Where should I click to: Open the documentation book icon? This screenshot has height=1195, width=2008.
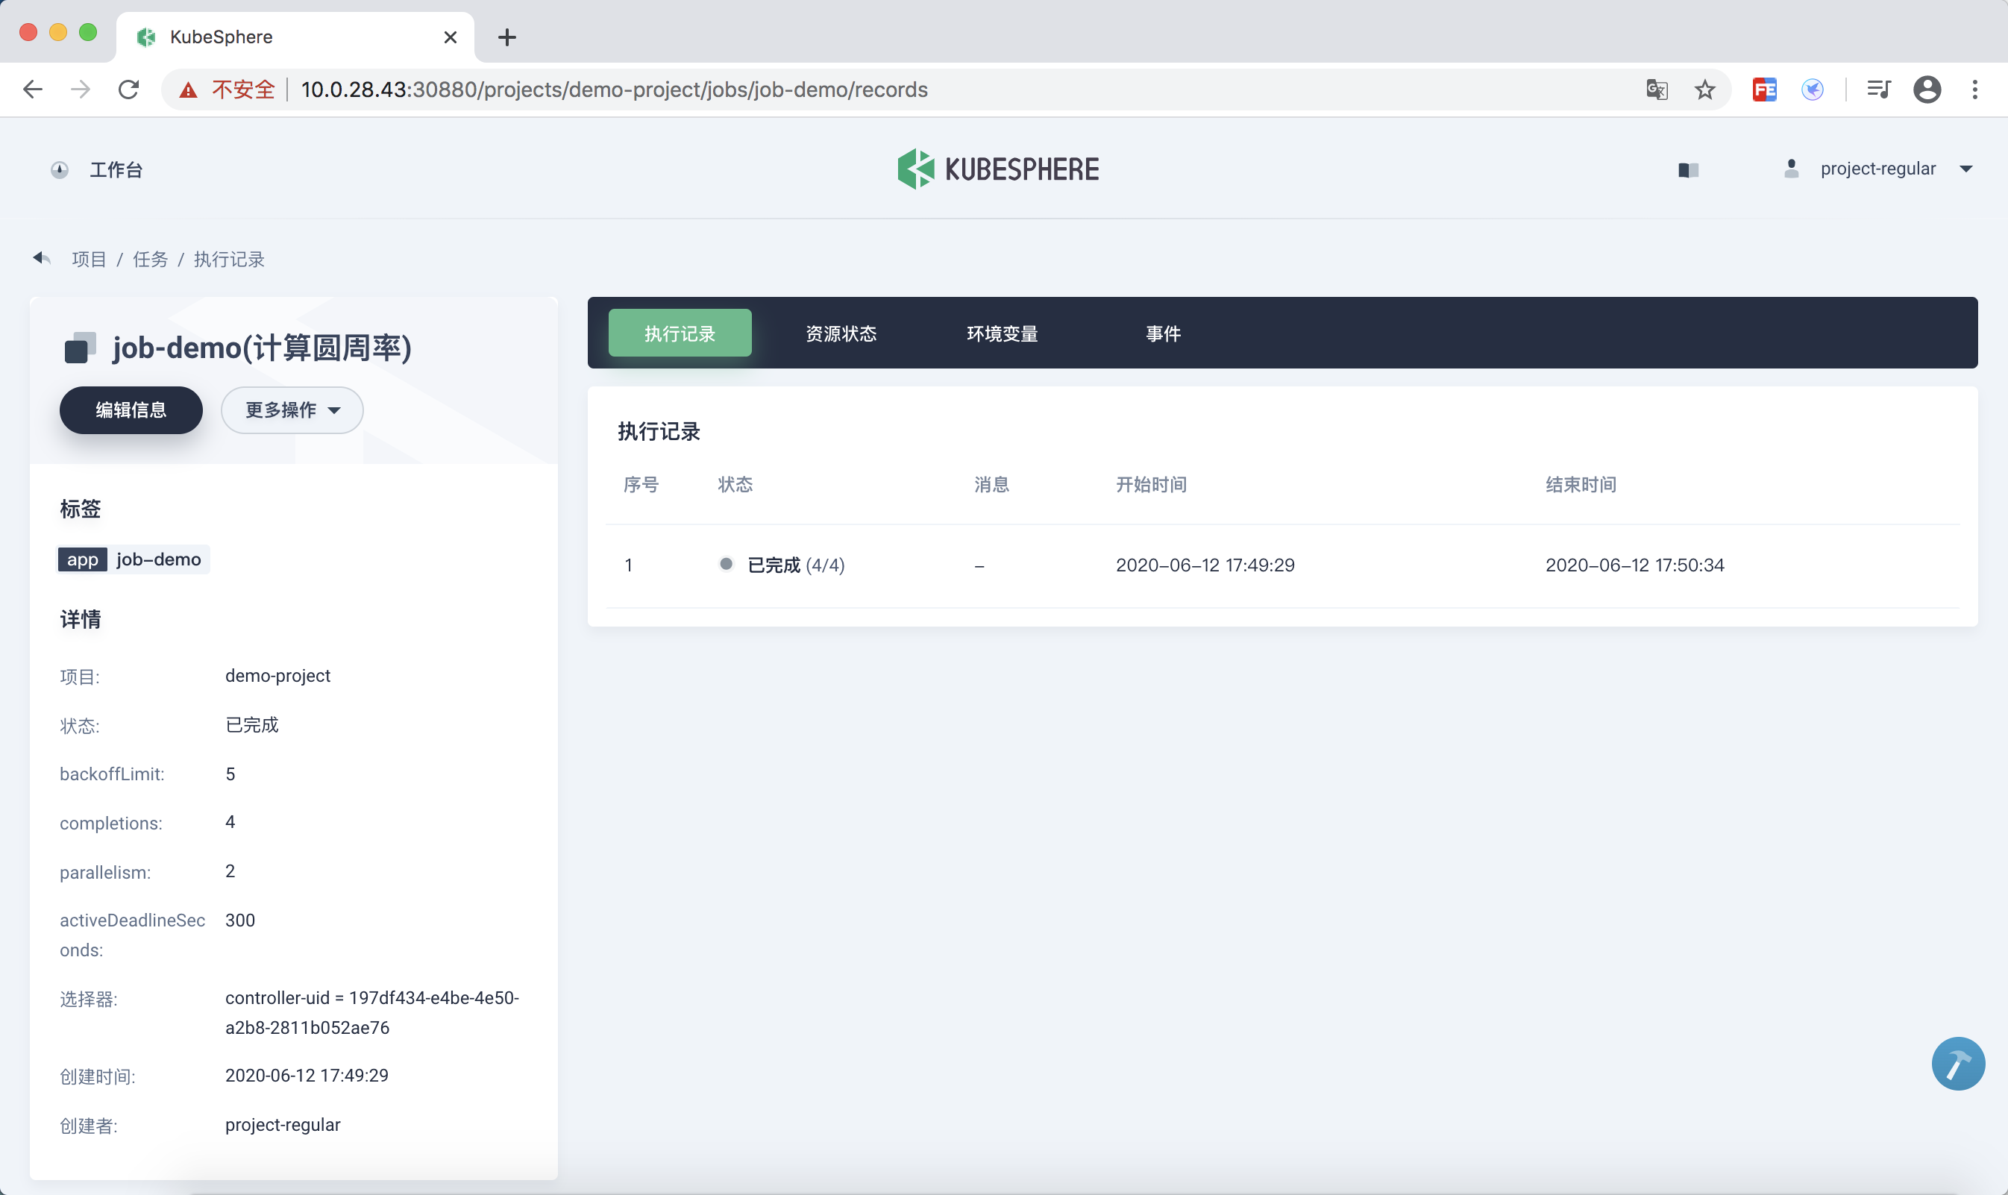(x=1688, y=170)
